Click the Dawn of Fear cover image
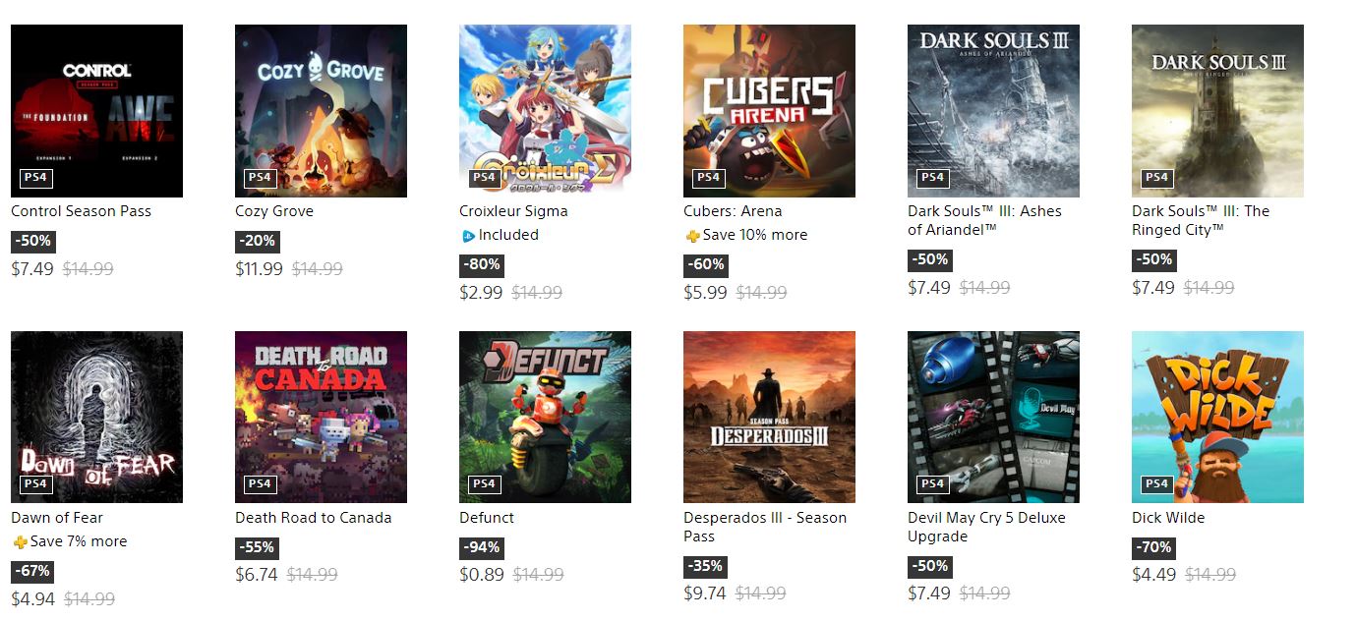 point(96,417)
